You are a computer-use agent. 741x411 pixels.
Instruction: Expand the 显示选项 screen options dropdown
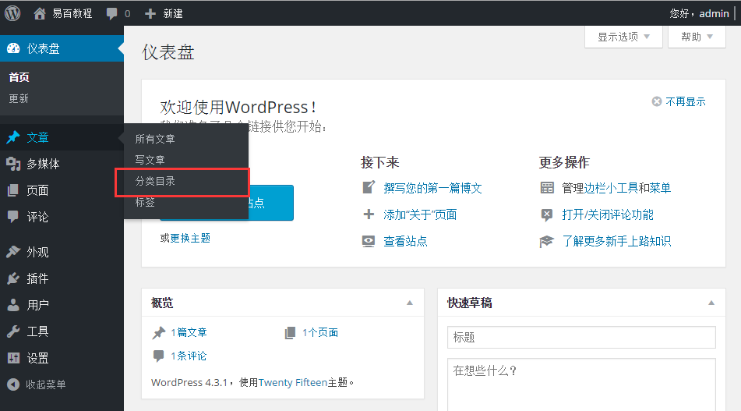point(623,37)
